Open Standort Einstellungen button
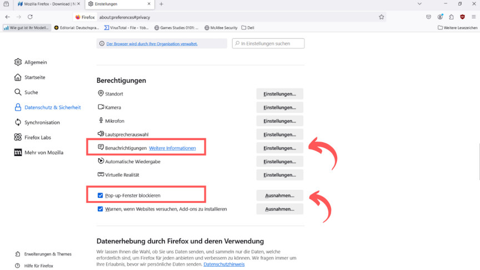 pos(279,94)
